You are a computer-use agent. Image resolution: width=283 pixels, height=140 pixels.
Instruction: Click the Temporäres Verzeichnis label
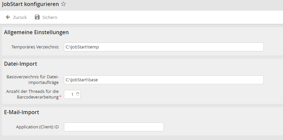35,47
